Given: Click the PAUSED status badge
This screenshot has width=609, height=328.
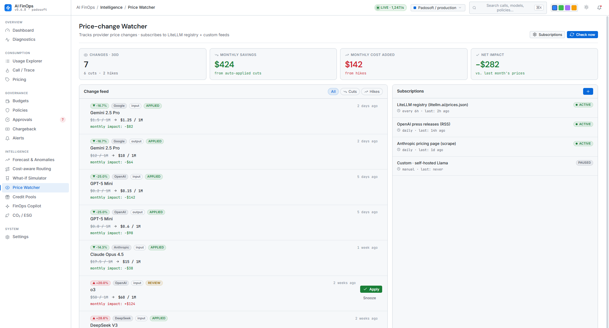Looking at the screenshot, I should coord(584,163).
